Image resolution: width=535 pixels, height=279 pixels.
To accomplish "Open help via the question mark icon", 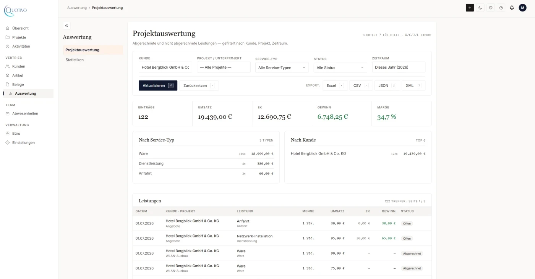I will [501, 8].
